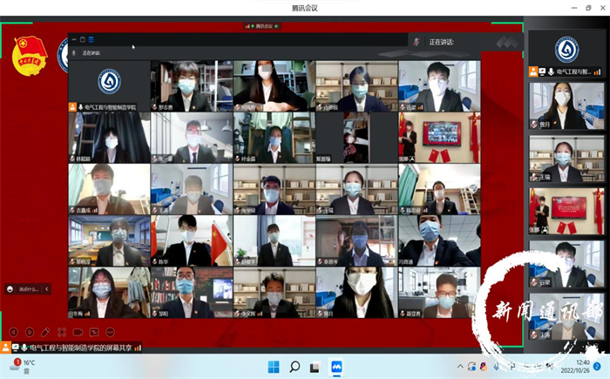Collapse the chat input bar arrow
This screenshot has height=379, width=610.
(x=47, y=289)
